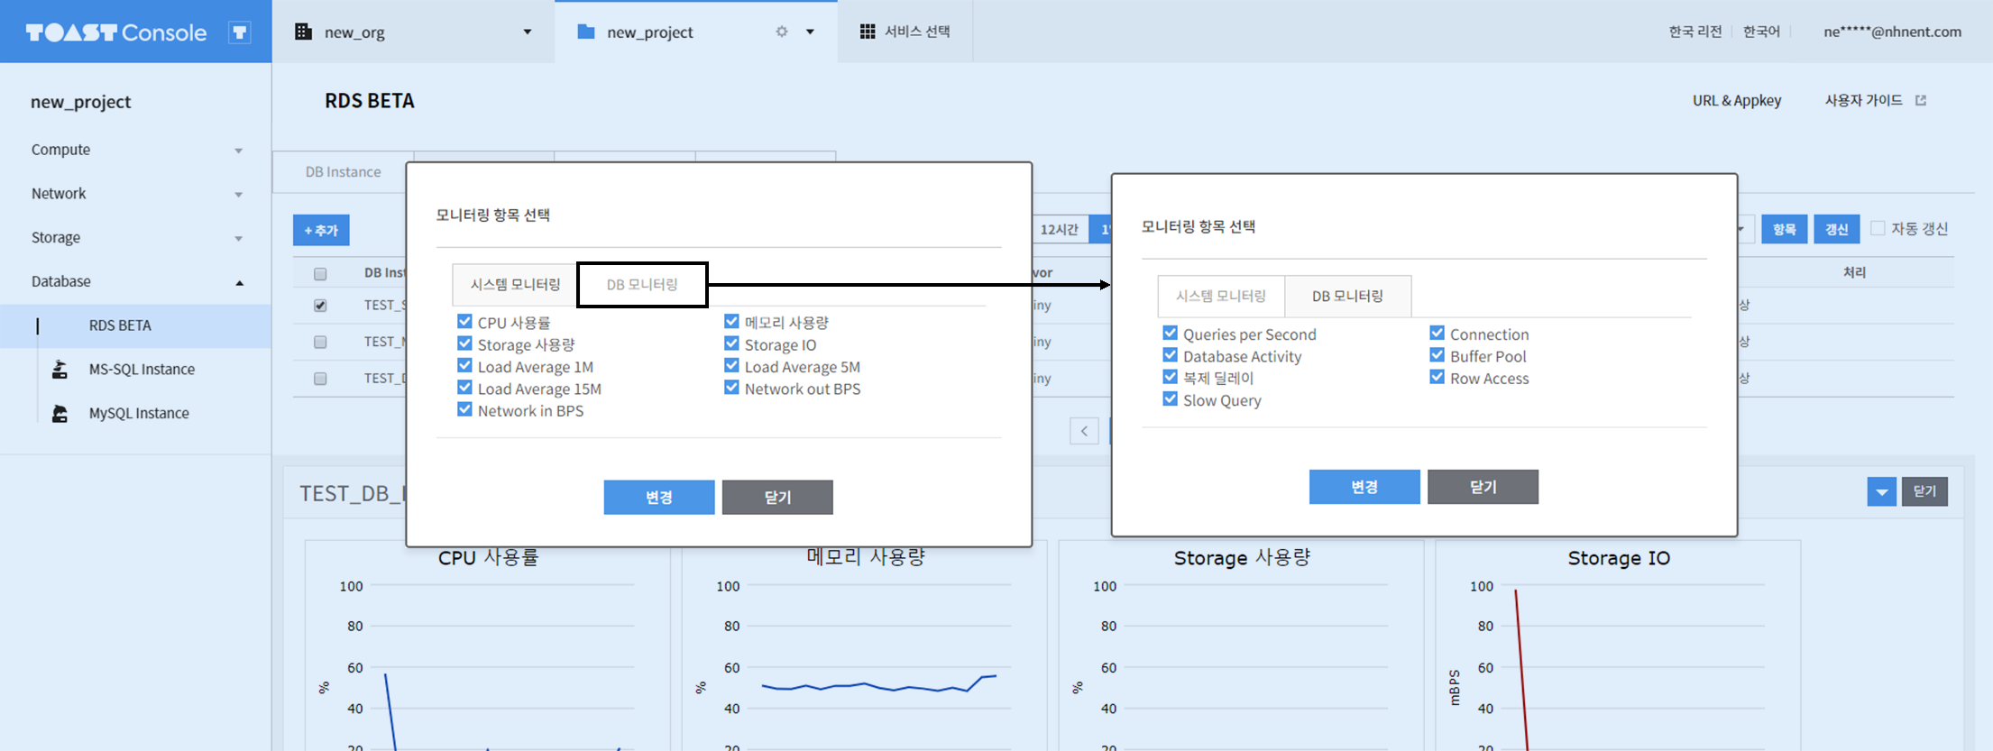Screen dimensions: 1993x751
Task: Toggle the Storage 사용량 checkbox
Action: click(464, 343)
